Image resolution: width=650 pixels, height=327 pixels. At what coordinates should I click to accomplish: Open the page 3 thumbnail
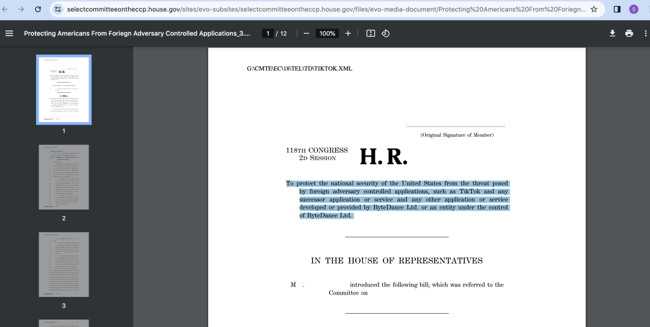tap(64, 264)
